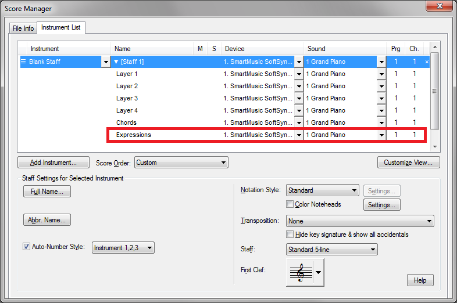Toggle Hide key signature checkbox
457x303 pixels.
click(x=290, y=235)
